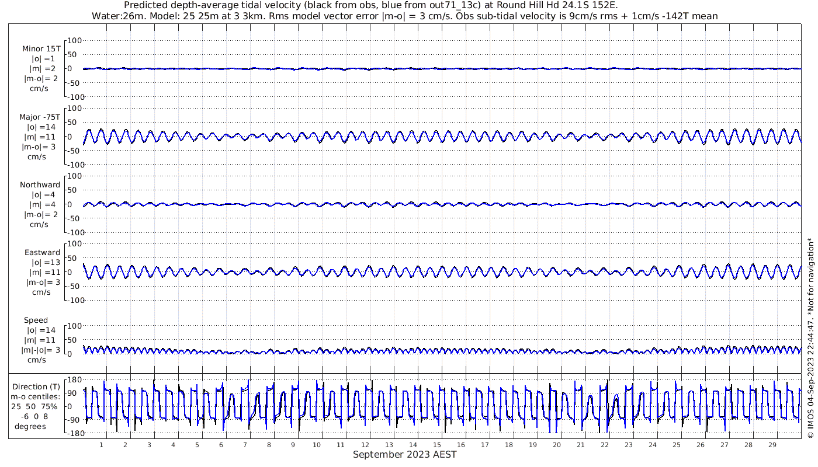This screenshot has height=467, width=818.
Task: Click the x-axis date label '5'
Action: pos(197,445)
